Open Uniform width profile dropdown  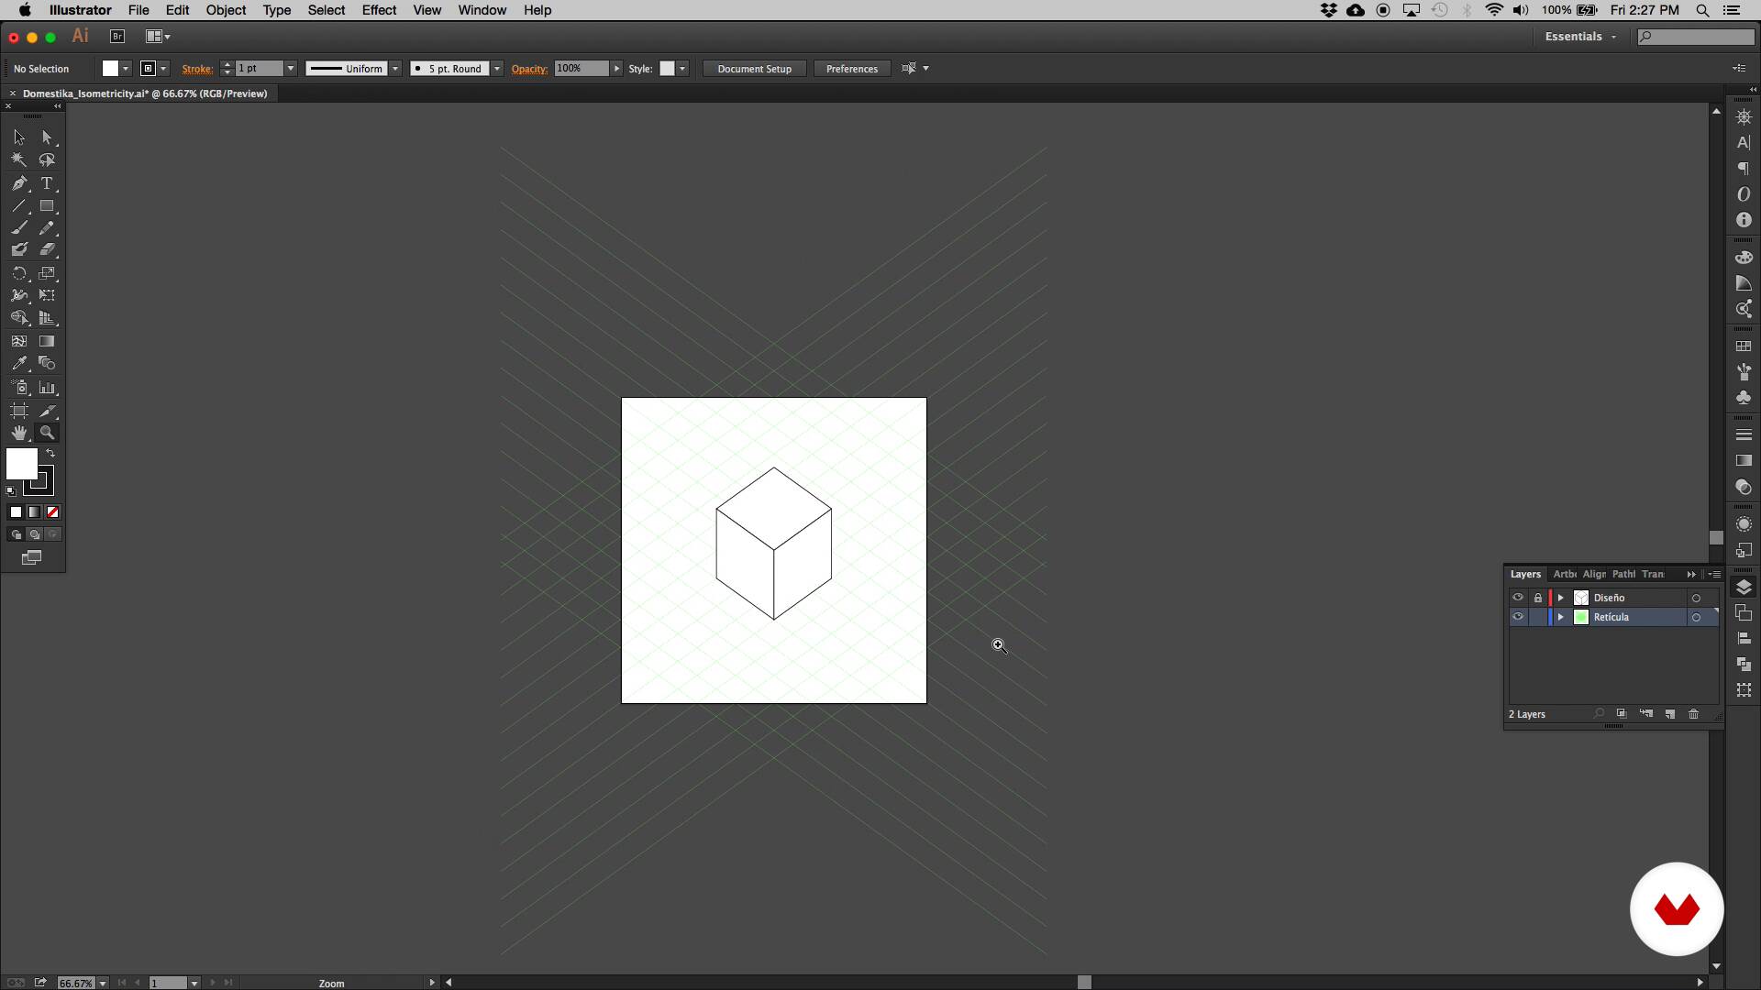(x=395, y=69)
